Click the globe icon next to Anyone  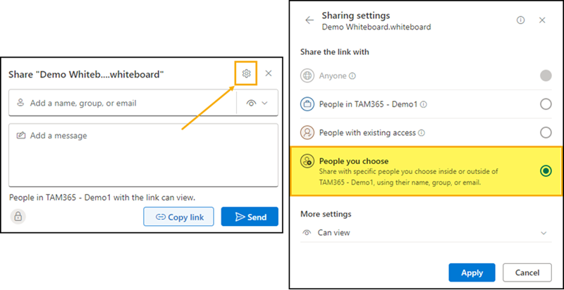(x=307, y=76)
